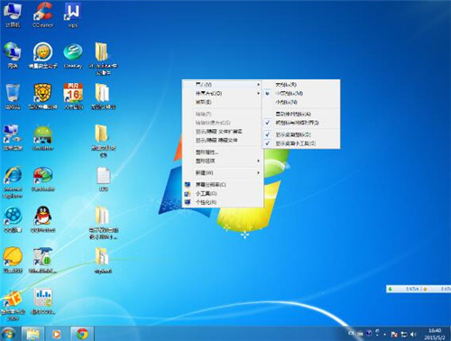The image size is (451, 341).
Task: Open the two-monitors control panel shortcut
Action: click(13, 137)
